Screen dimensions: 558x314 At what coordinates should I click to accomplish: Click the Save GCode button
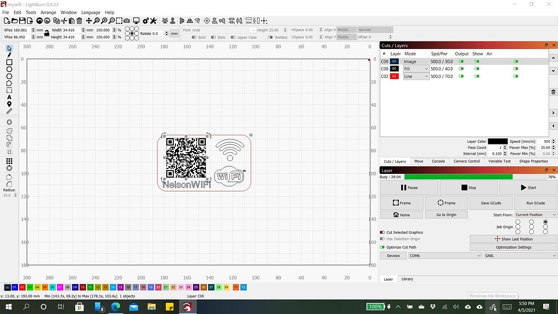[x=490, y=202]
